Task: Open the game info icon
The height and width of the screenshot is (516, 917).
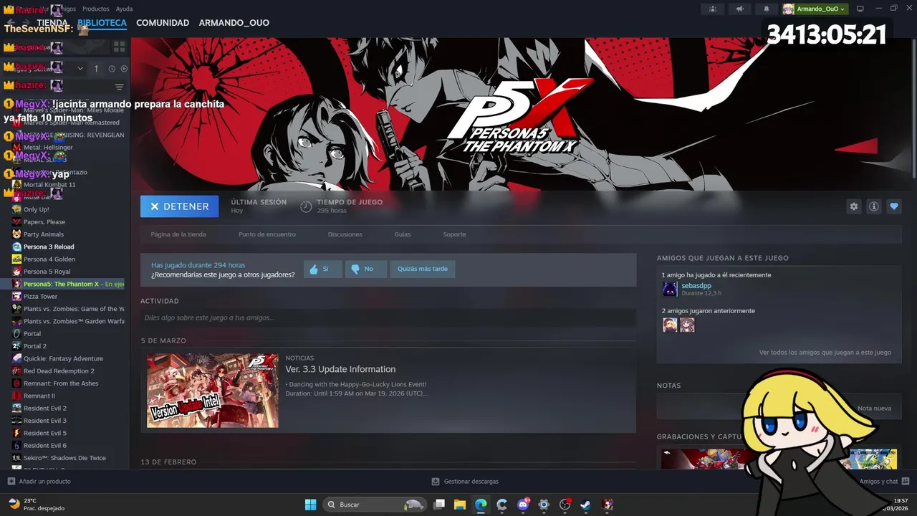Action: (x=874, y=206)
